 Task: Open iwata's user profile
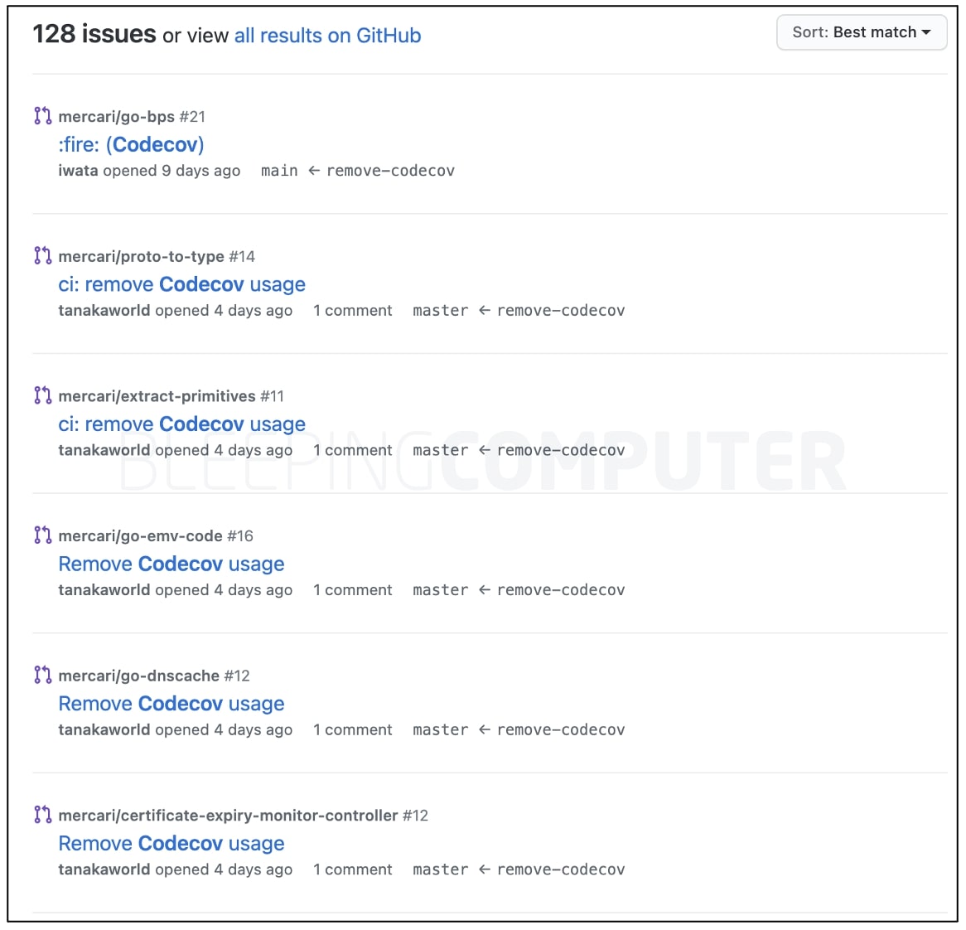pyautogui.click(x=77, y=171)
